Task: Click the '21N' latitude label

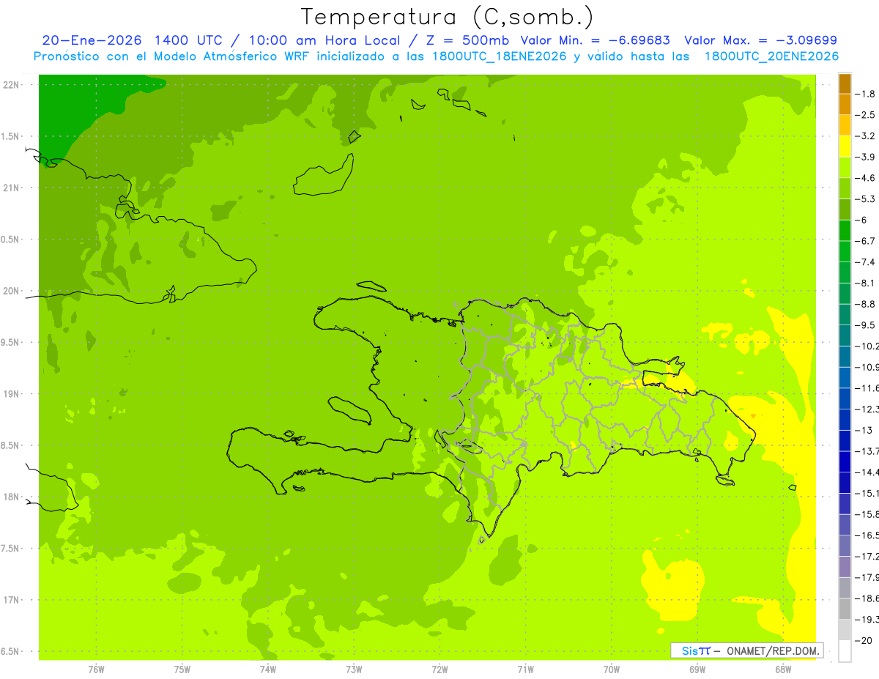Action: point(12,188)
